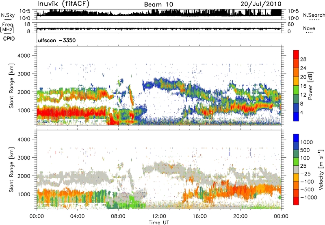Click Velocity colorbar upper value '1000'
The image size is (325, 225).
(x=307, y=142)
